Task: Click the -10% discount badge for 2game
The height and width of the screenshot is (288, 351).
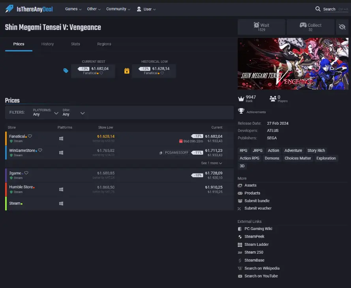Action: click(x=197, y=175)
